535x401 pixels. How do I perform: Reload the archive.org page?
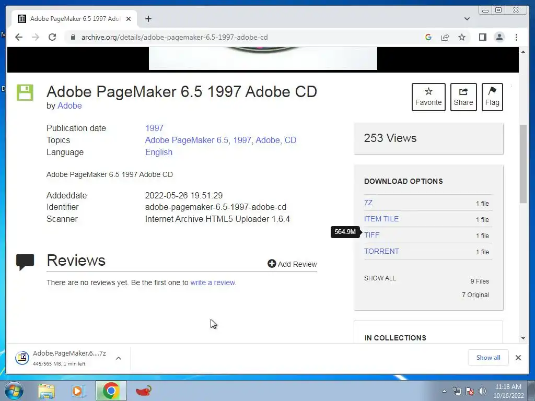pyautogui.click(x=52, y=37)
